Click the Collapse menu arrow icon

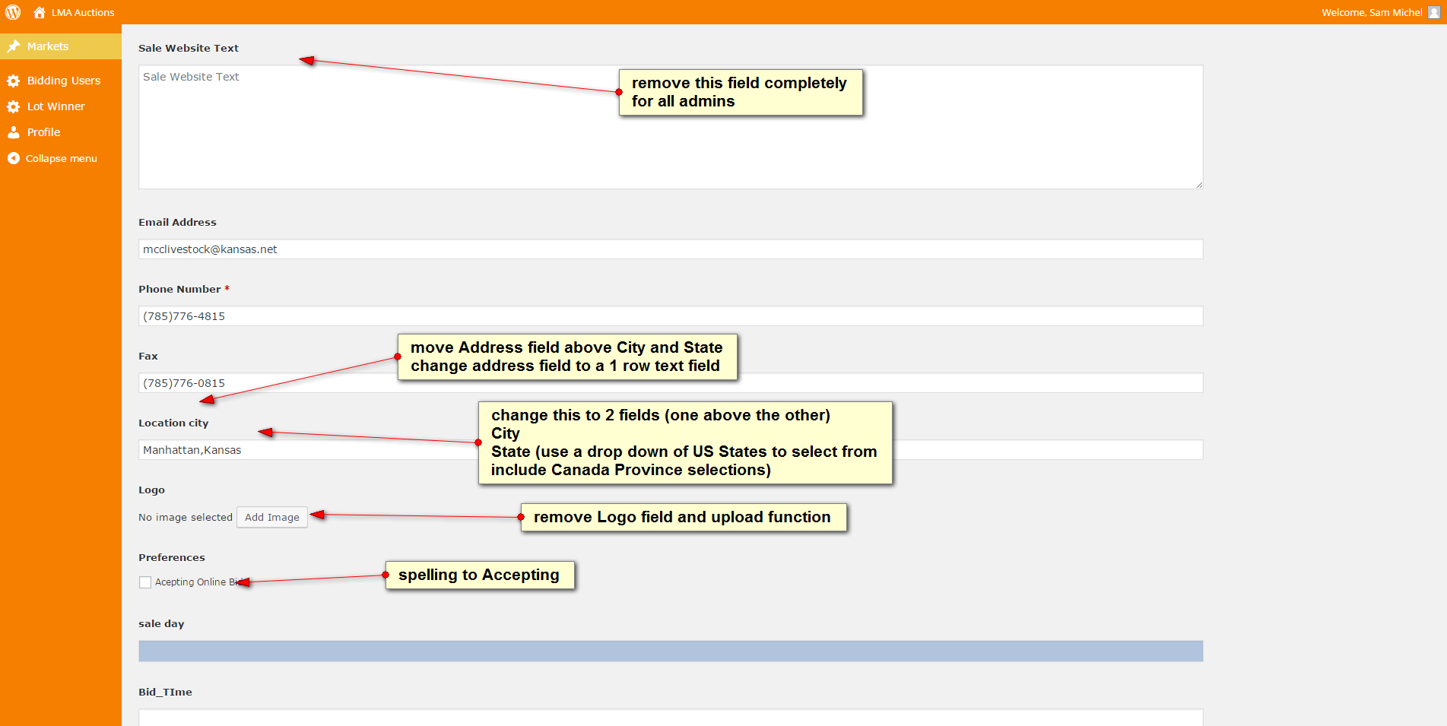13,158
